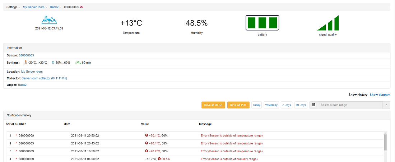The width and height of the screenshot is (395, 162).
Task: Filter history to Yesterday
Action: point(271,105)
